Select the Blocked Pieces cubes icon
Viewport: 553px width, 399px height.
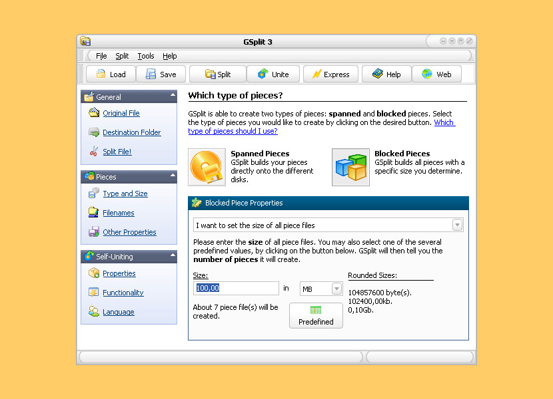pyautogui.click(x=350, y=167)
